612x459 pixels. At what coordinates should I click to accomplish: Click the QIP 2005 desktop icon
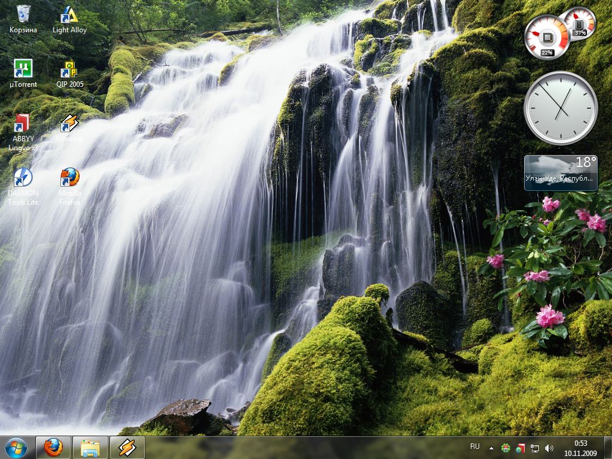tap(69, 69)
